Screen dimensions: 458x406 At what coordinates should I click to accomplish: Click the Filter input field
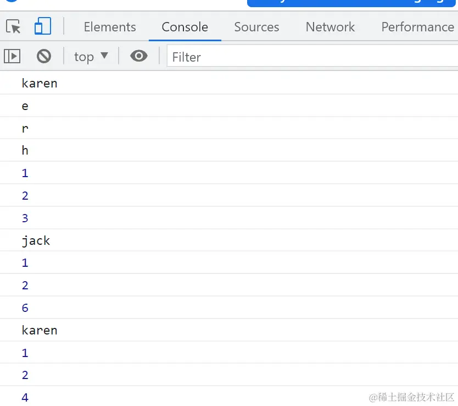[312, 56]
